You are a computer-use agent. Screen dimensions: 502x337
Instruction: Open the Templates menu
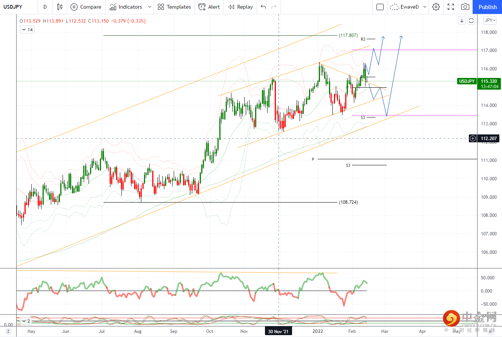[x=174, y=7]
